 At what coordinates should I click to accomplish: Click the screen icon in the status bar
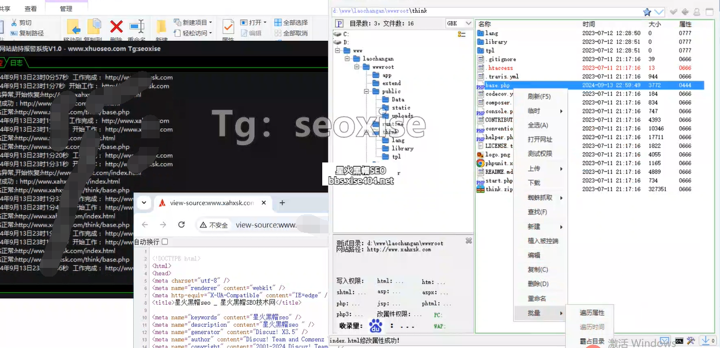tap(665, 341)
